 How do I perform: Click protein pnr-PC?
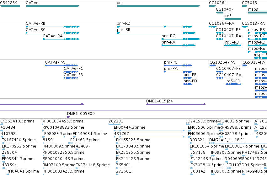[x=178, y=65]
